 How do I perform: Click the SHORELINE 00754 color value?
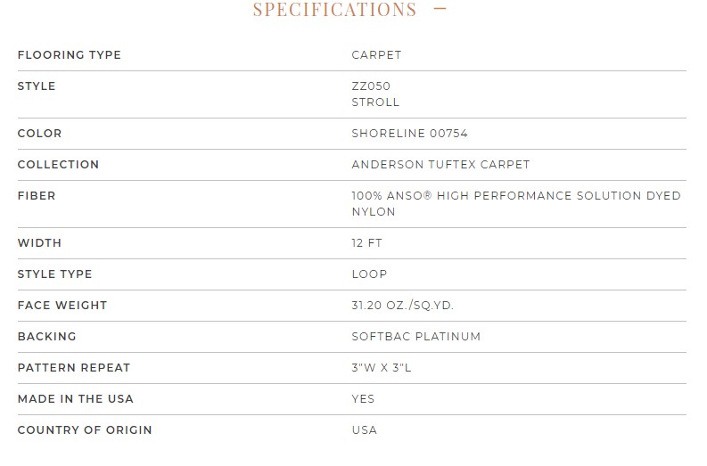(409, 134)
